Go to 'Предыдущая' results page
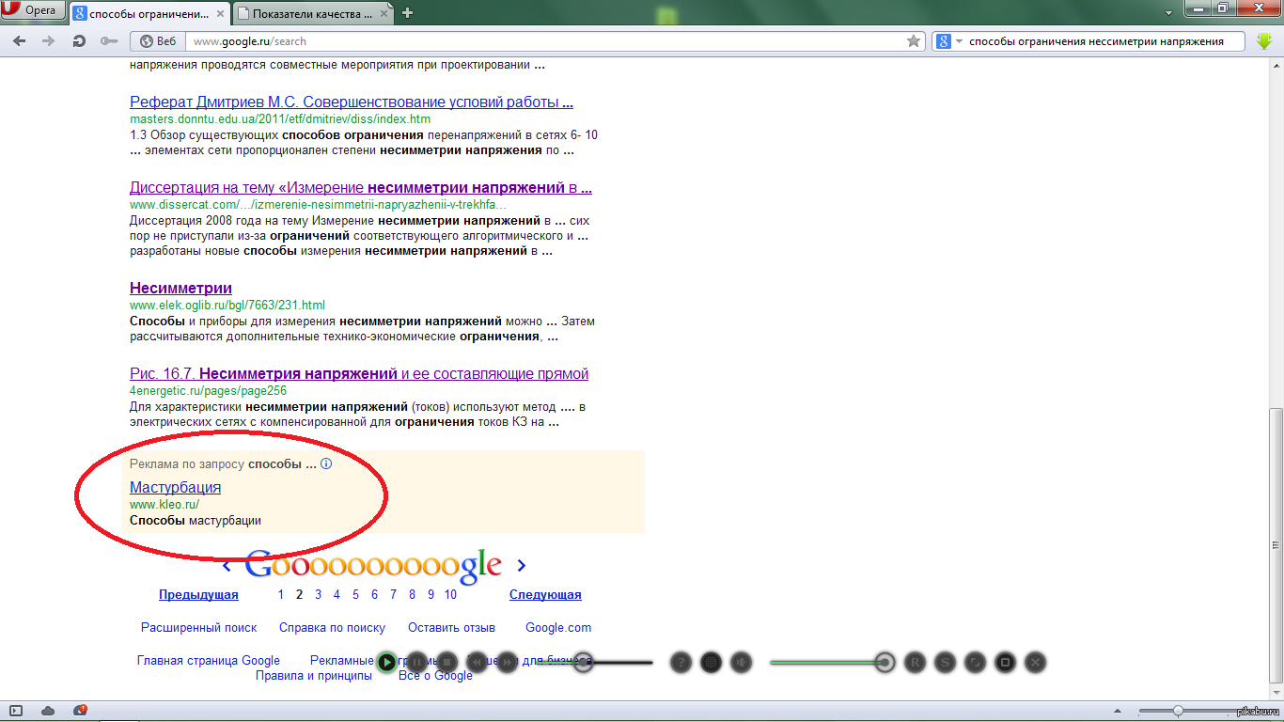 [198, 594]
